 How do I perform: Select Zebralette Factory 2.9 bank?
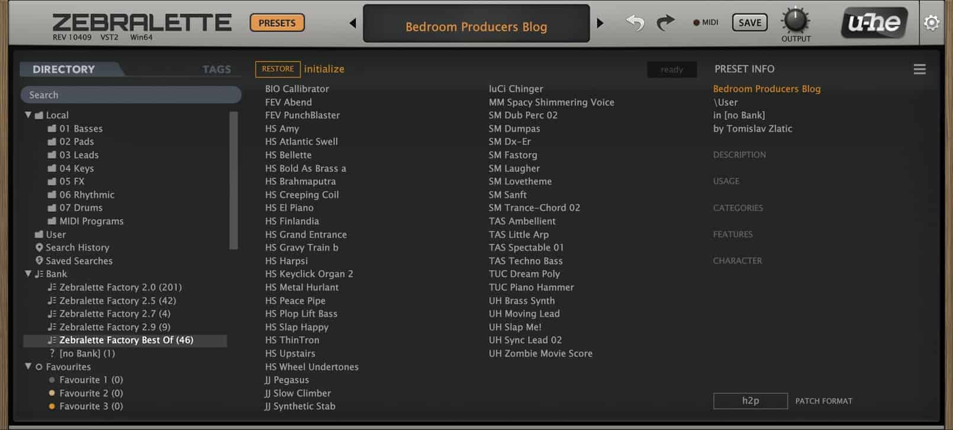[109, 327]
